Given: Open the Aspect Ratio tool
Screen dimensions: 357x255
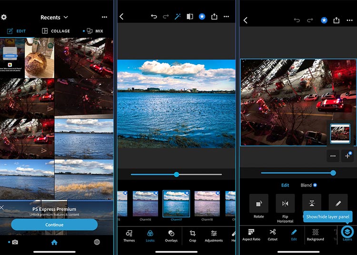Looking at the screenshot, I should pos(251,235).
